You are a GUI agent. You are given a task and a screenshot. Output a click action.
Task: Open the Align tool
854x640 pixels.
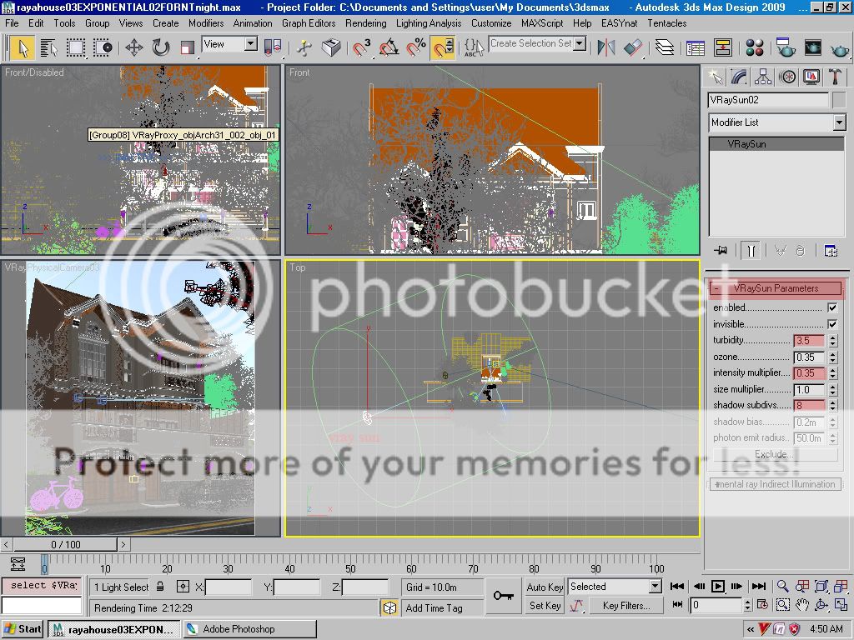coord(632,47)
